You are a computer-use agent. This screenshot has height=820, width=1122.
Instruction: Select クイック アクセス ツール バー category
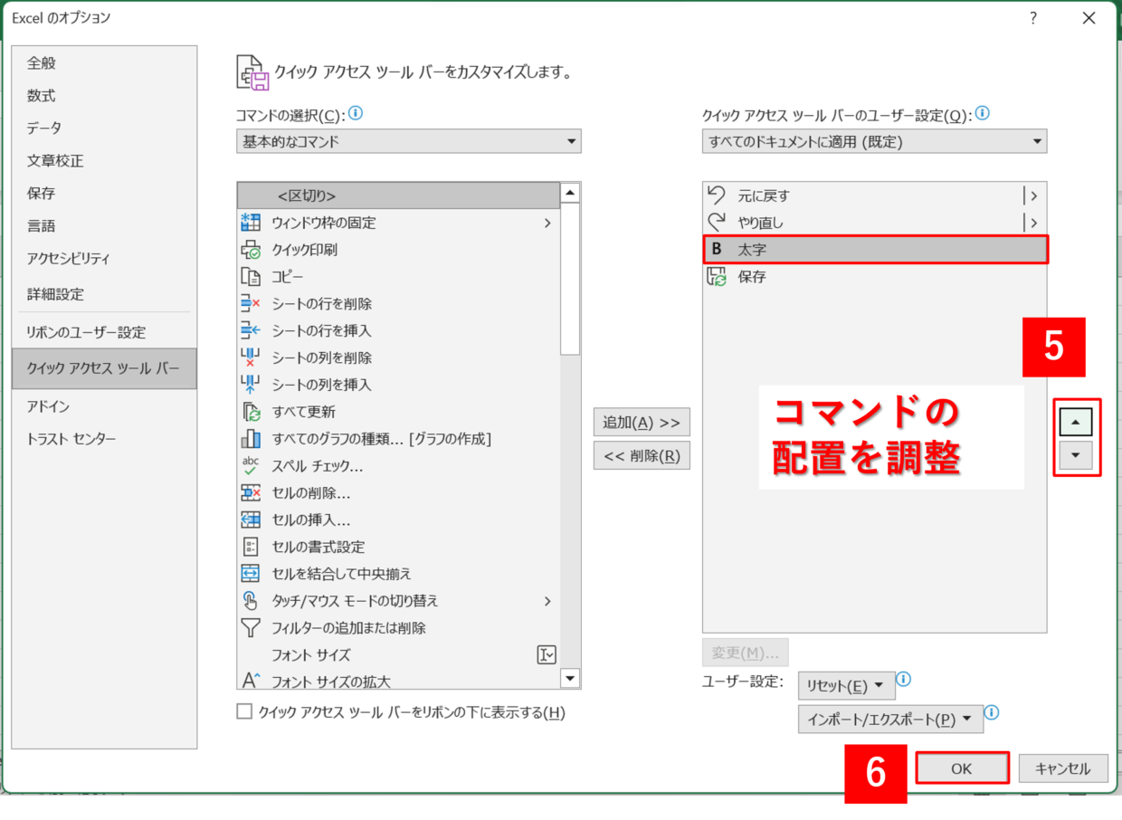(104, 369)
